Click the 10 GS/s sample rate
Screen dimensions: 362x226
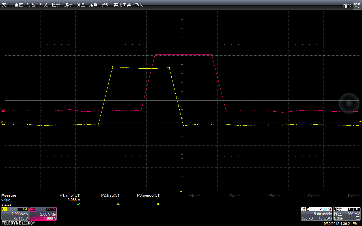[x=325, y=218]
